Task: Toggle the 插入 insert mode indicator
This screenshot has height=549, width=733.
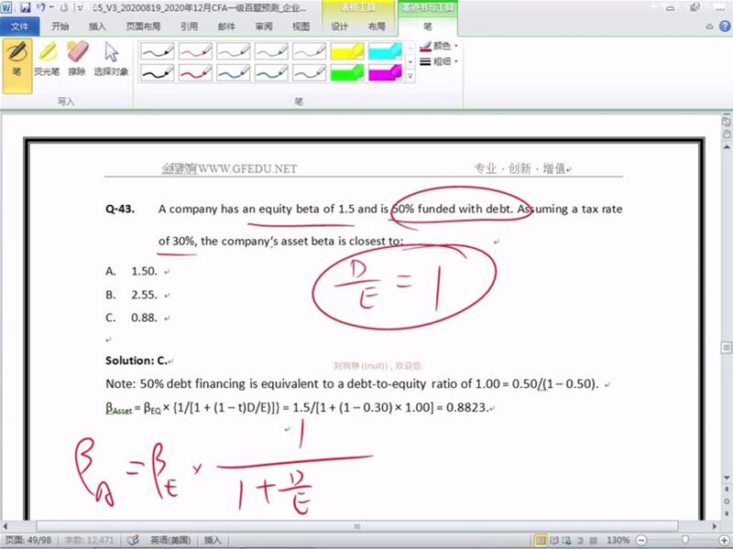Action: (213, 540)
